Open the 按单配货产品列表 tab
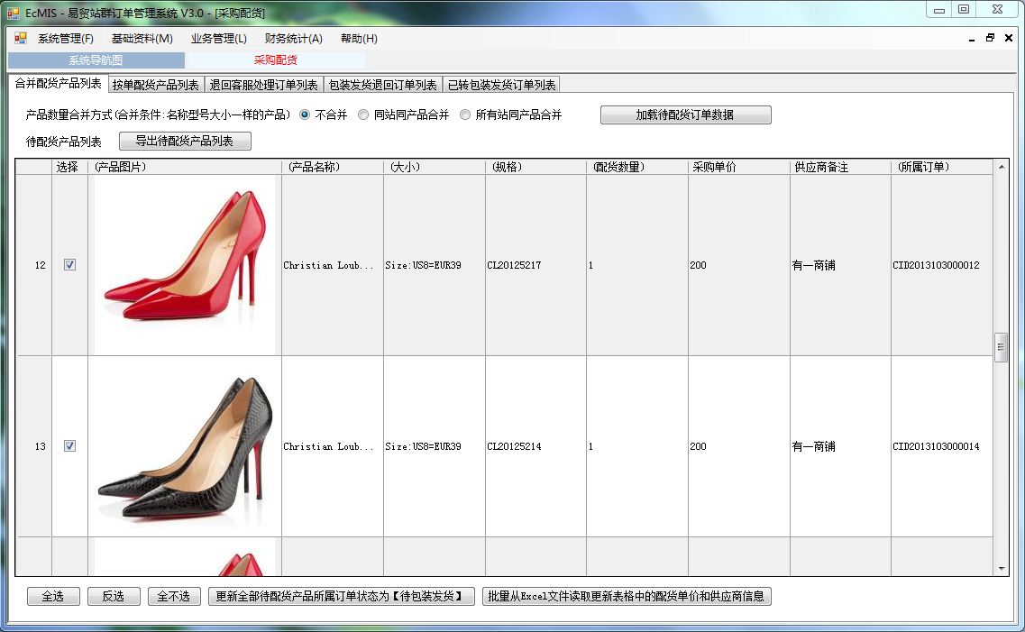This screenshot has width=1025, height=632. click(156, 85)
